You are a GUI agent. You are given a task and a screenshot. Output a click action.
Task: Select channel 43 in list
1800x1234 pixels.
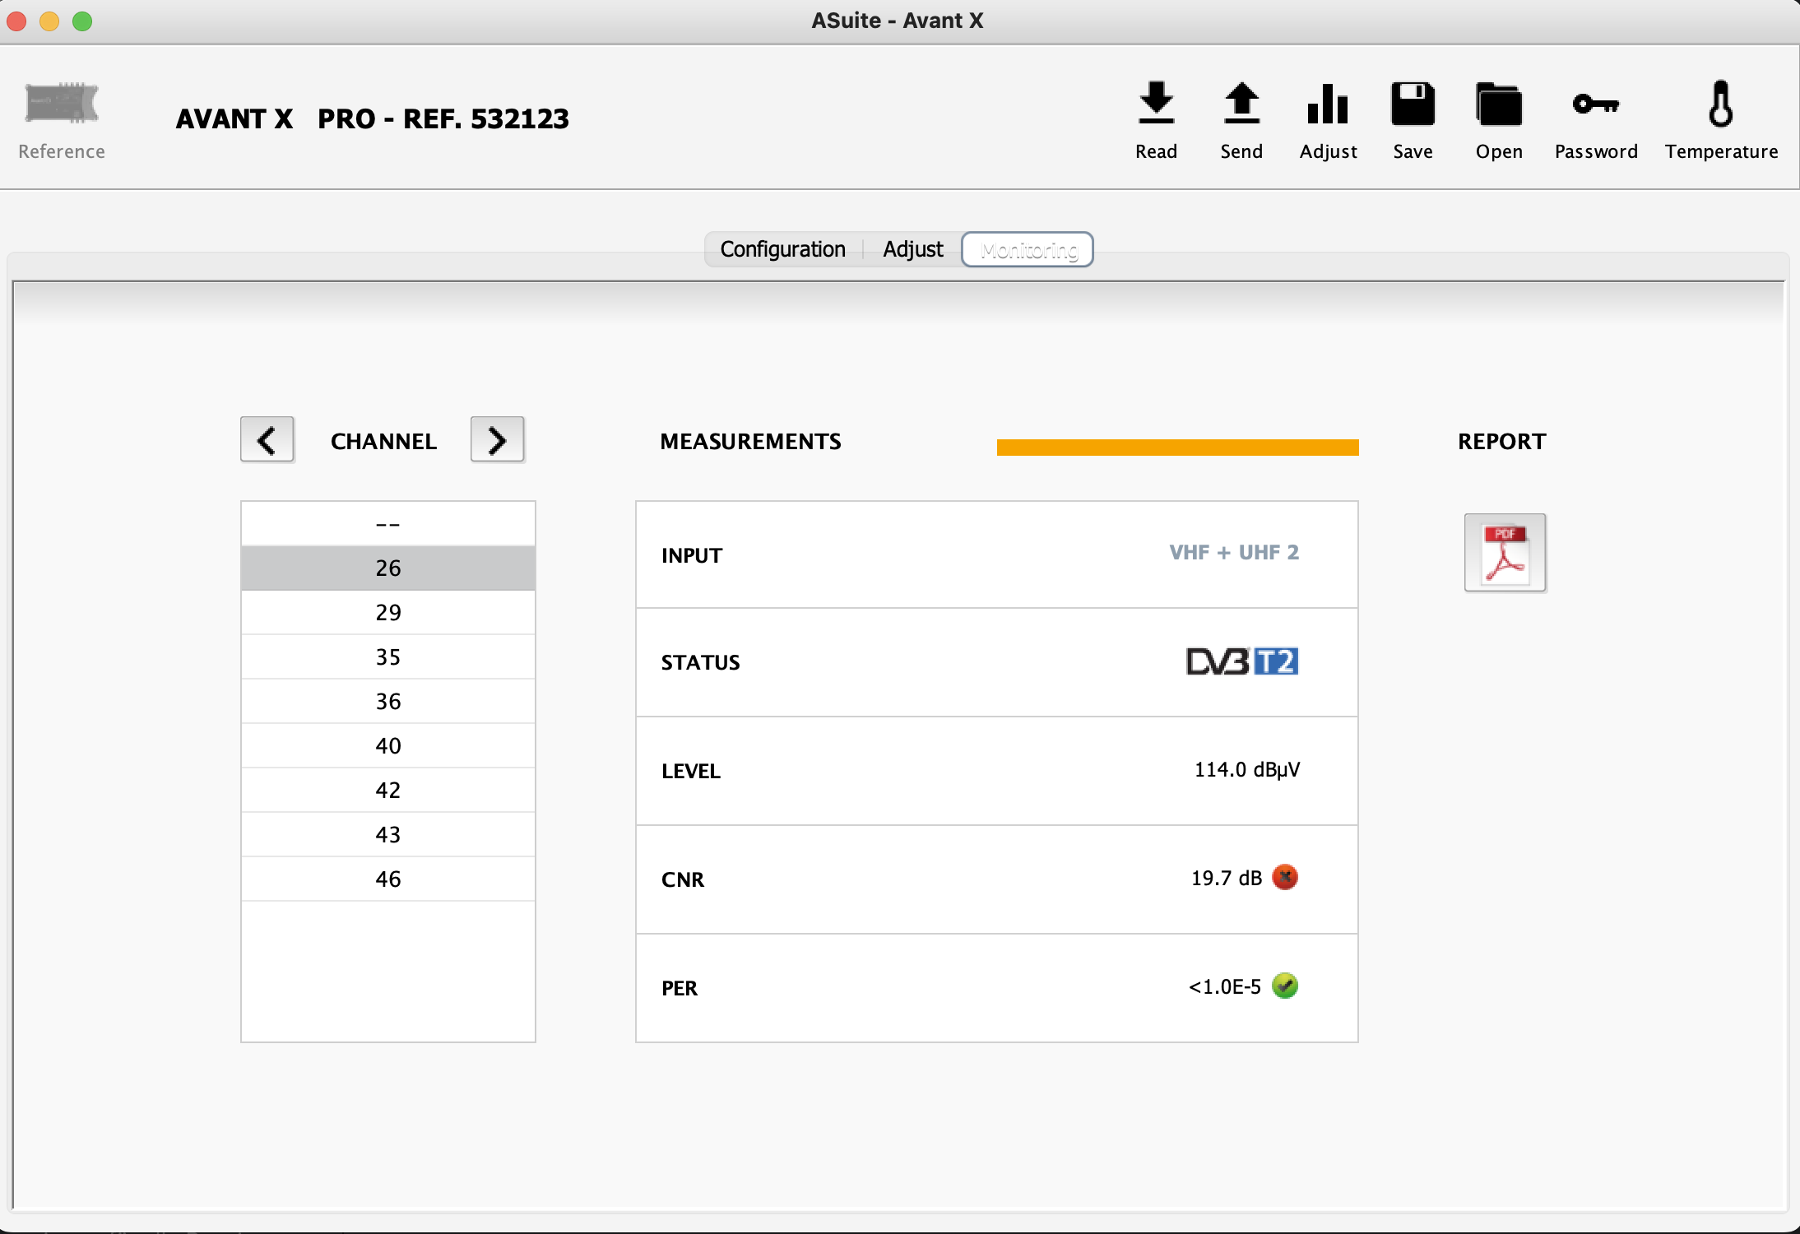(387, 835)
